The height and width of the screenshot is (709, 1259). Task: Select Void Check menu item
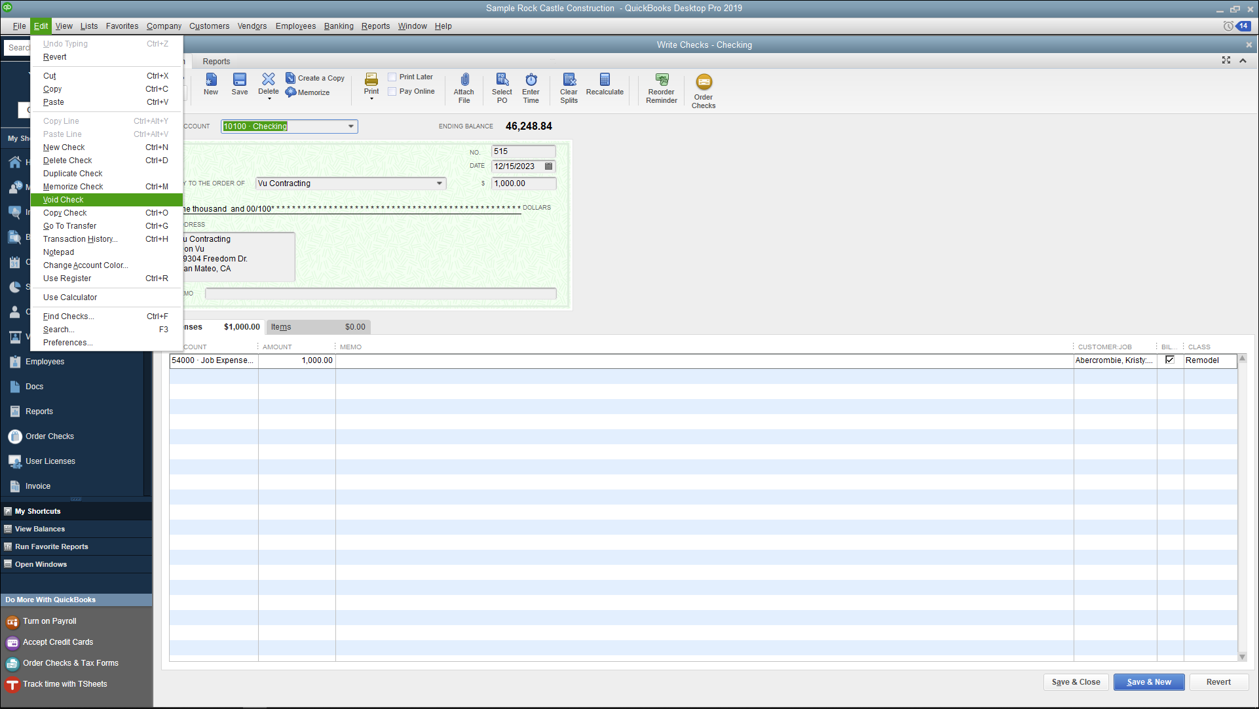click(x=107, y=200)
